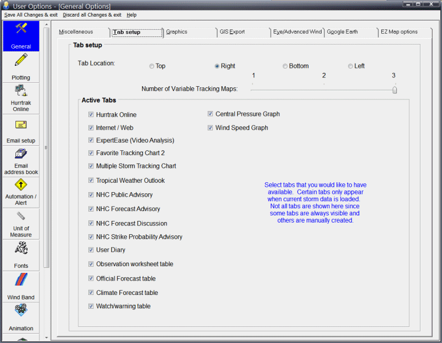Disable the Watch/warning table checkbox
The image size is (442, 343).
[x=91, y=306]
